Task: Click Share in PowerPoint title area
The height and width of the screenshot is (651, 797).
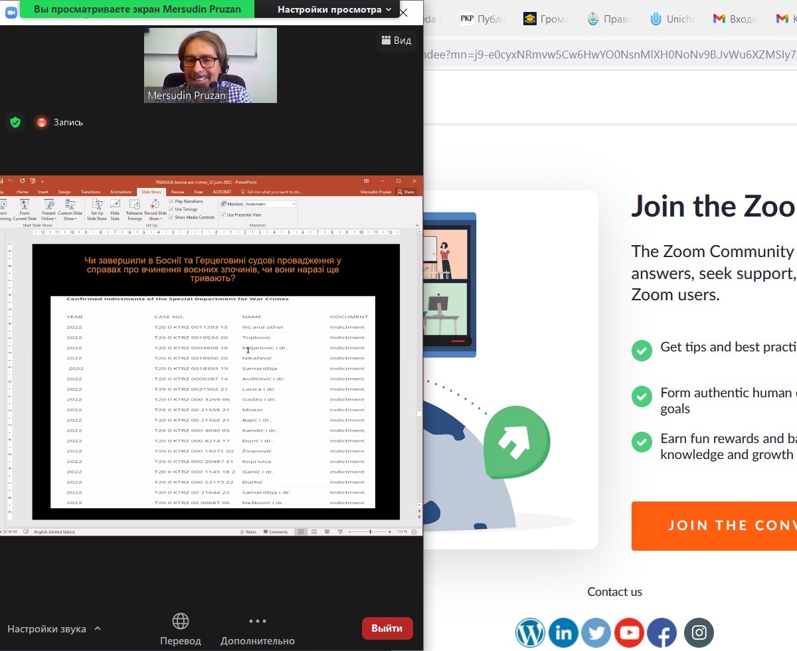Action: (405, 192)
